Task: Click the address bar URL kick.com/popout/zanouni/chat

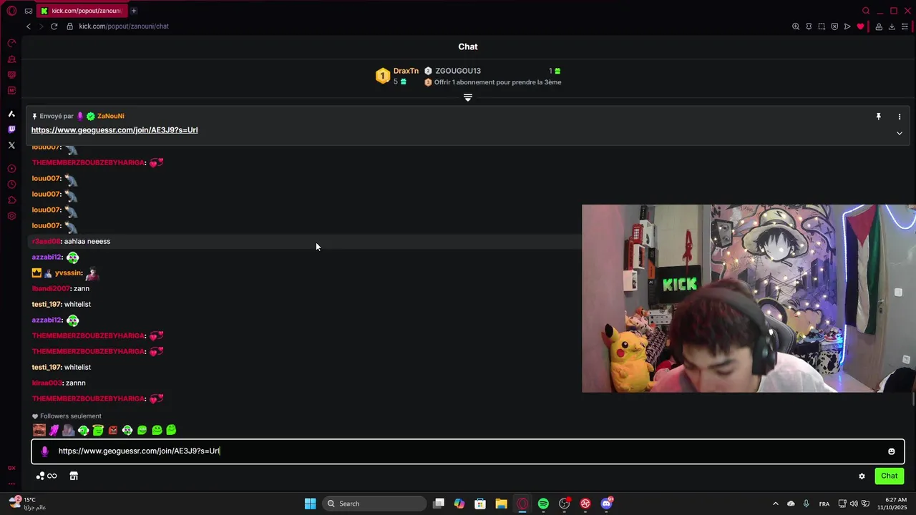Action: tap(124, 26)
